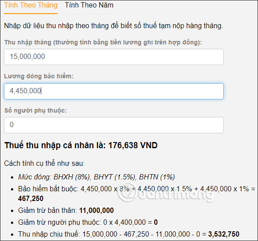Click the 467,250 insurance total
Screen dimensions: 258x241
pyautogui.click(x=31, y=198)
